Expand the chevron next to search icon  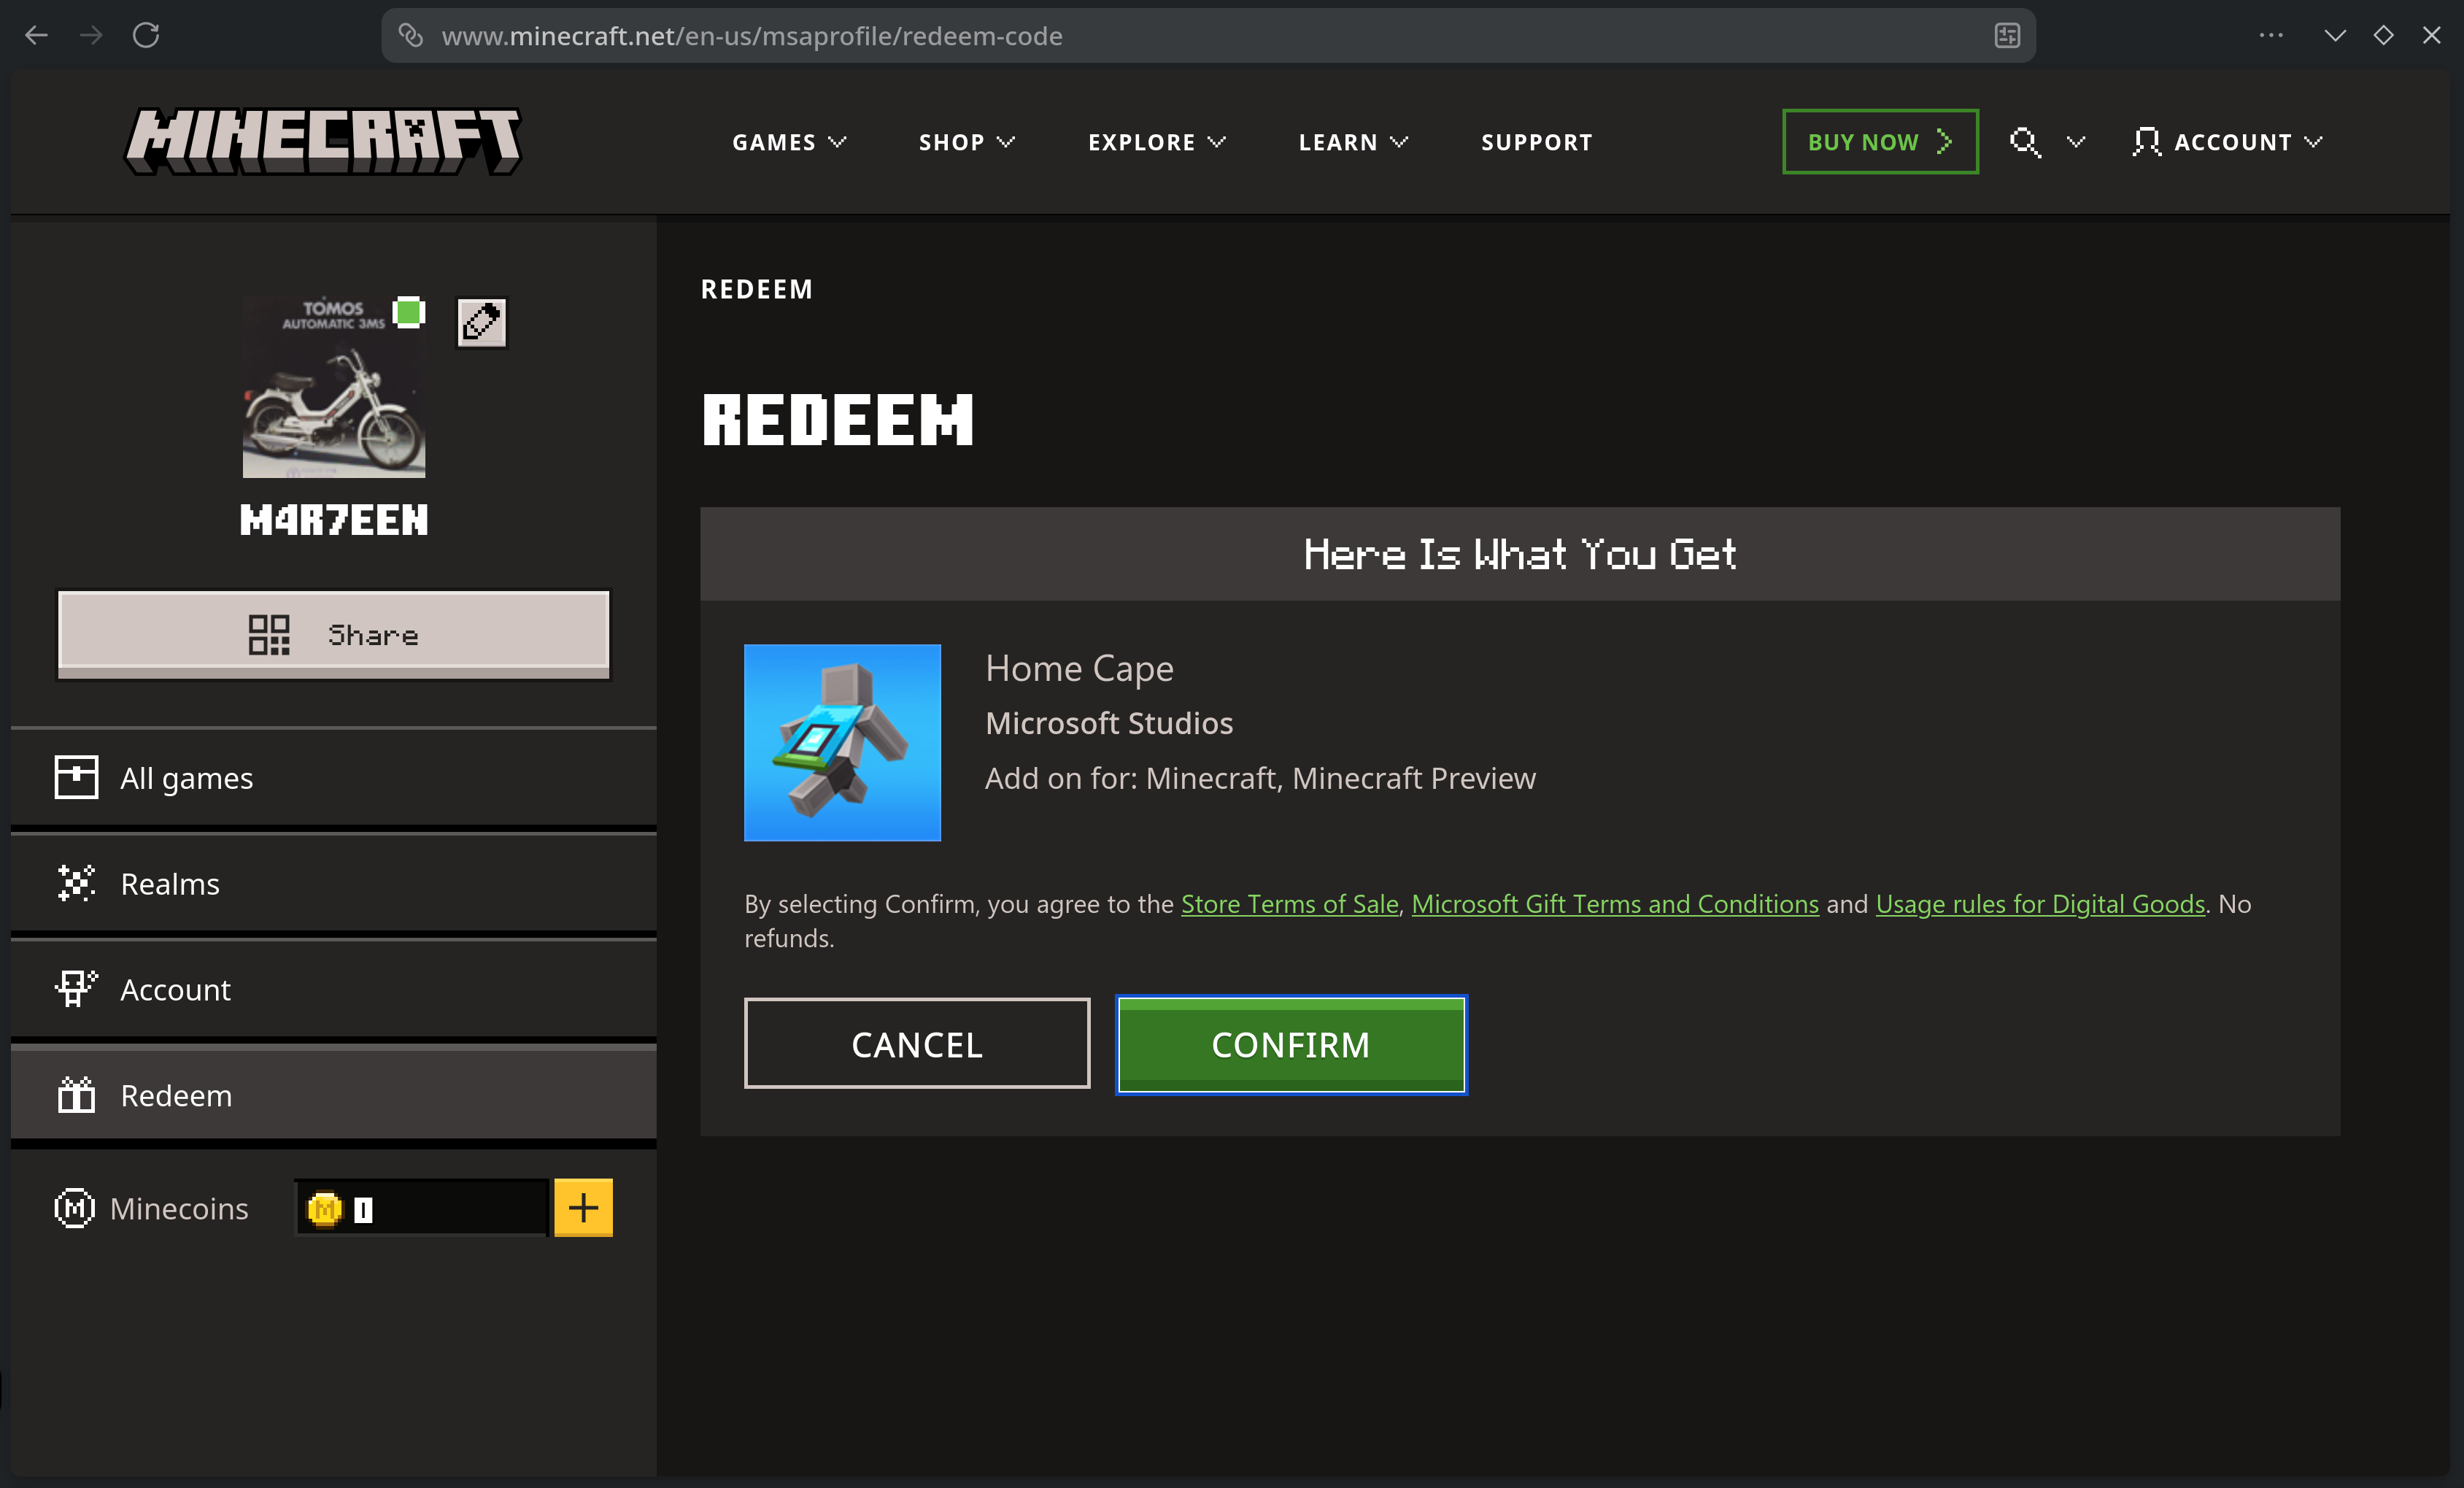(x=2076, y=142)
